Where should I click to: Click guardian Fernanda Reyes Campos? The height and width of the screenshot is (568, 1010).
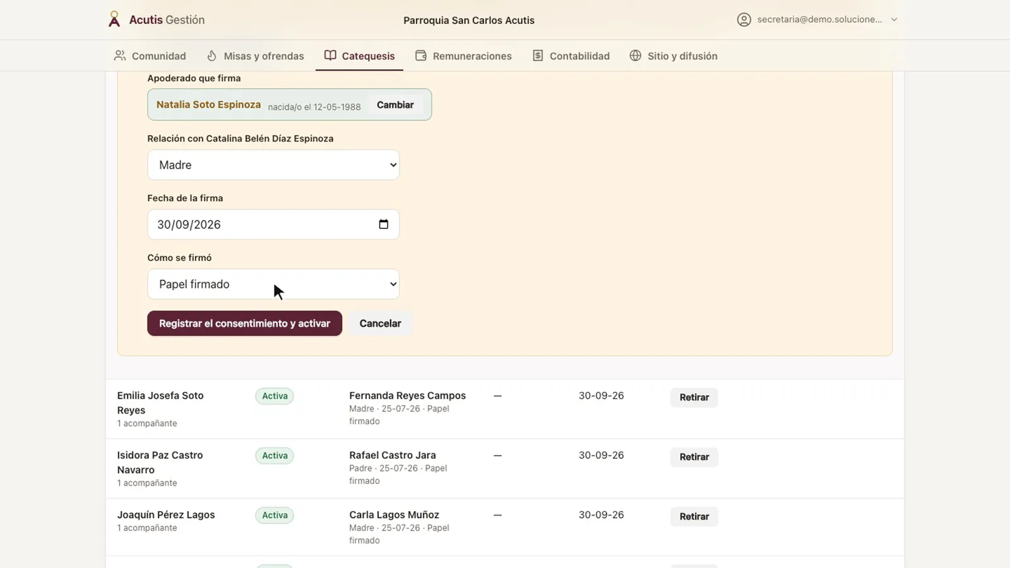pyautogui.click(x=407, y=395)
